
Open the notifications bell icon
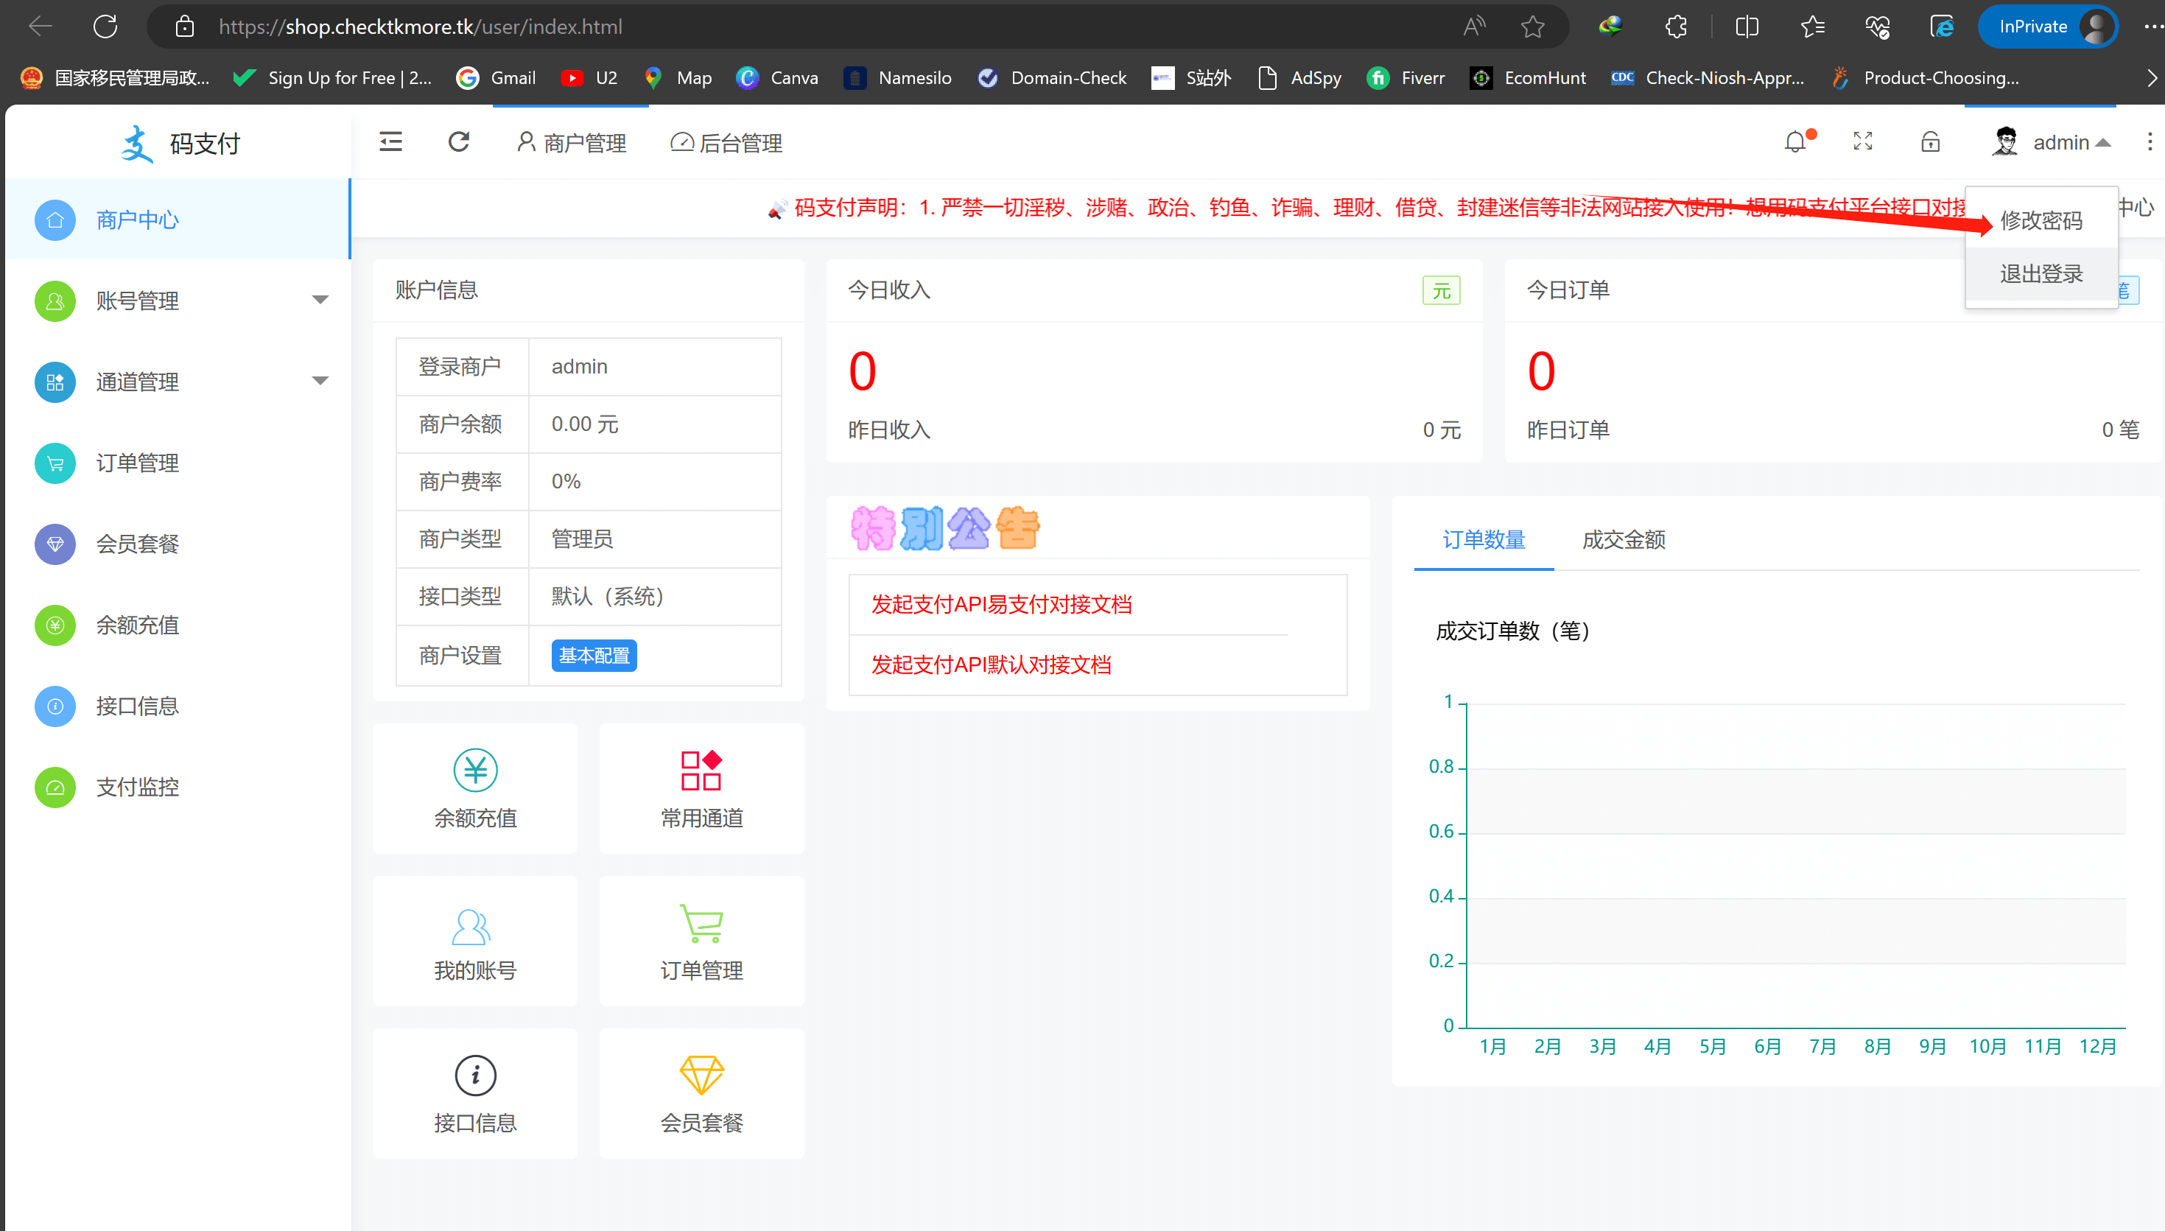(x=1795, y=142)
